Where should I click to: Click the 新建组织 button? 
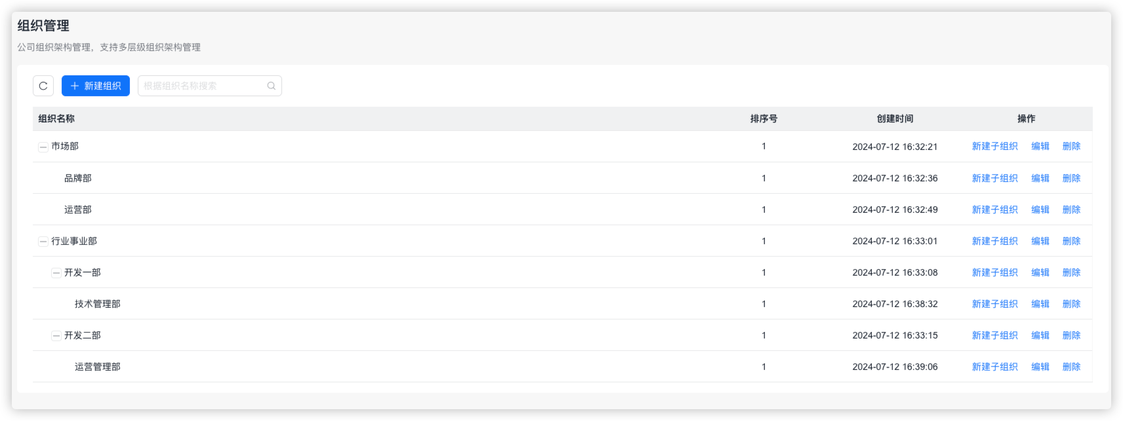[96, 86]
